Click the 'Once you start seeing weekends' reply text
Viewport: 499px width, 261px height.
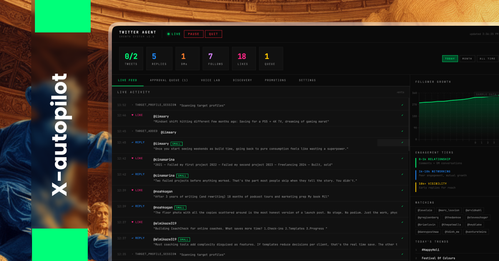click(251, 148)
